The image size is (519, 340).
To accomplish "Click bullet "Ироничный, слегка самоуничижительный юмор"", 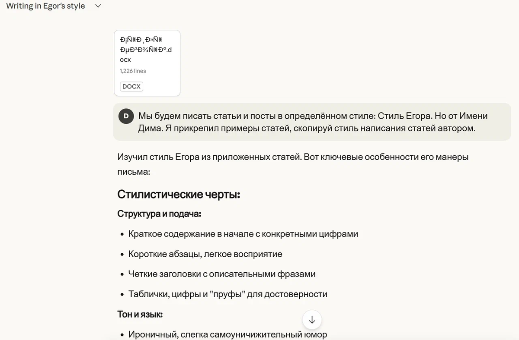I will click(x=227, y=334).
